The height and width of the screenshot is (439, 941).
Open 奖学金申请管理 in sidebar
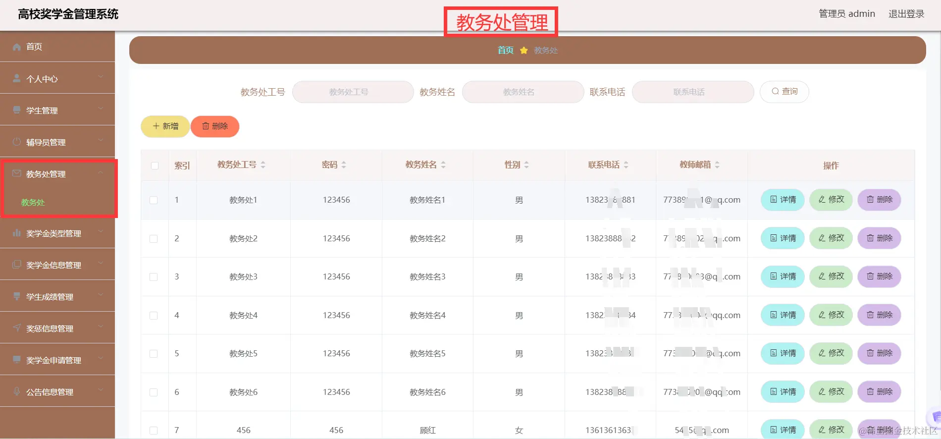click(x=57, y=360)
